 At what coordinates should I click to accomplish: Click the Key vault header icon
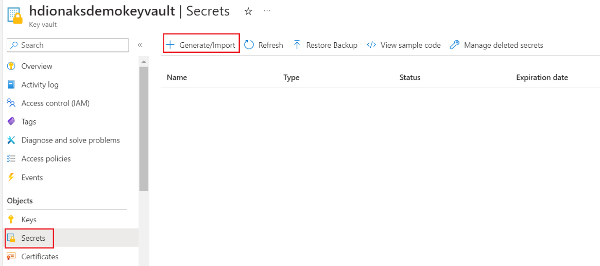[x=15, y=14]
